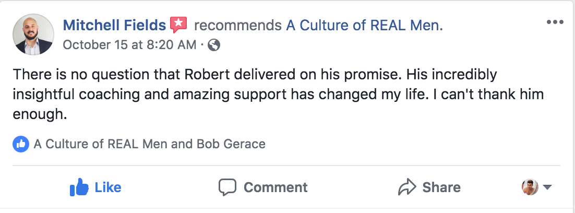
Task: Toggle Like on Mitchell Fields' post
Action: click(96, 187)
